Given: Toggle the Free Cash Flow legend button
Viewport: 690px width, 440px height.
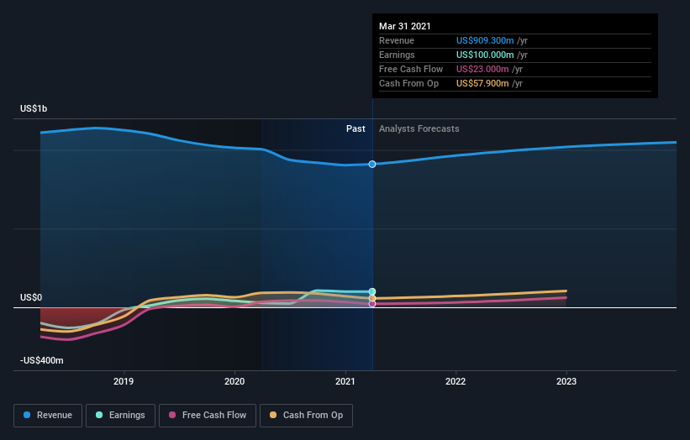Looking at the screenshot, I should tap(208, 416).
